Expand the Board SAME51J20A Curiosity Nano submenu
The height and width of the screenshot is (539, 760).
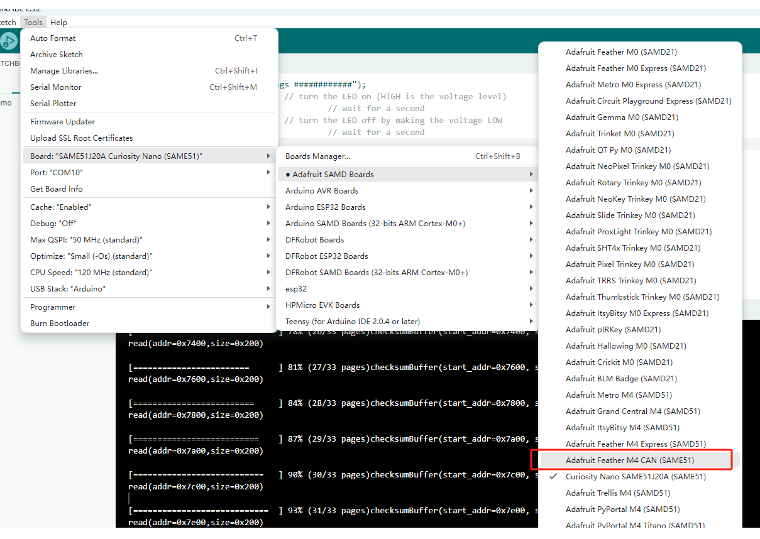(x=150, y=156)
